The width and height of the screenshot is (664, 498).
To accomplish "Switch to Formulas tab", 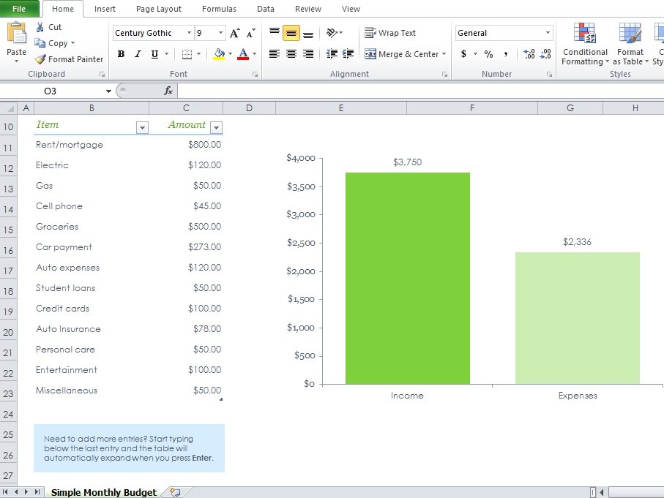I will pos(219,9).
